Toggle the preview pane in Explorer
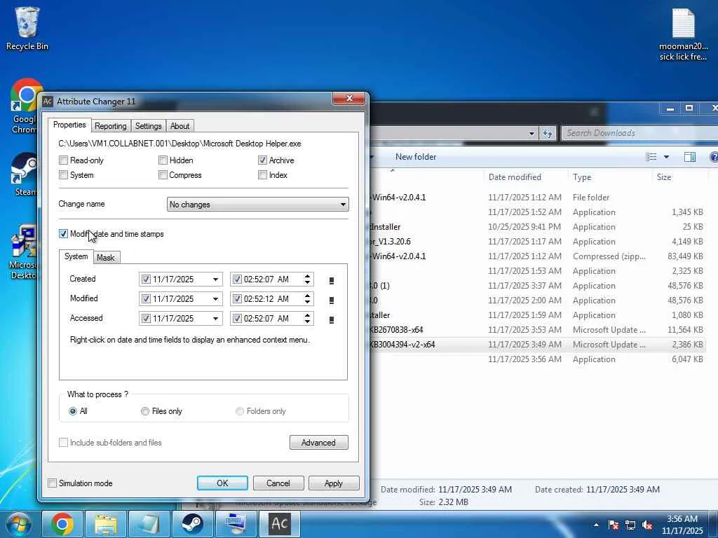Image resolution: width=718 pixels, height=538 pixels. click(690, 157)
